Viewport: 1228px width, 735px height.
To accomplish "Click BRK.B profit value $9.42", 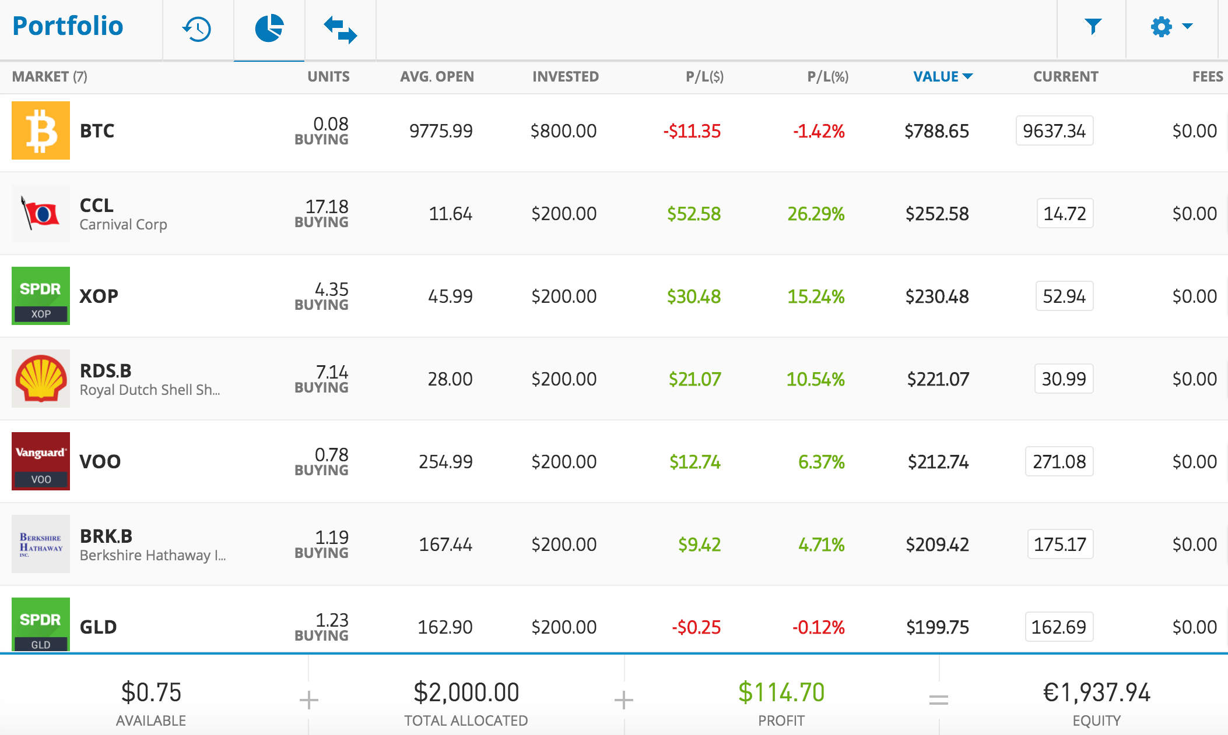I will (x=699, y=545).
